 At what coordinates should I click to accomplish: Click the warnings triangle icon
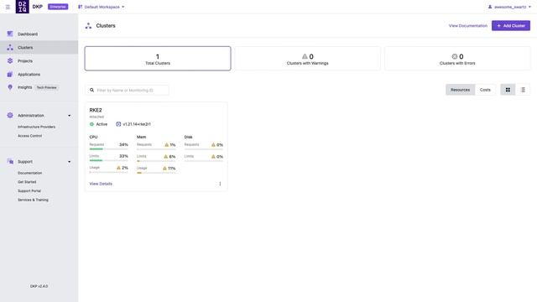coord(305,56)
